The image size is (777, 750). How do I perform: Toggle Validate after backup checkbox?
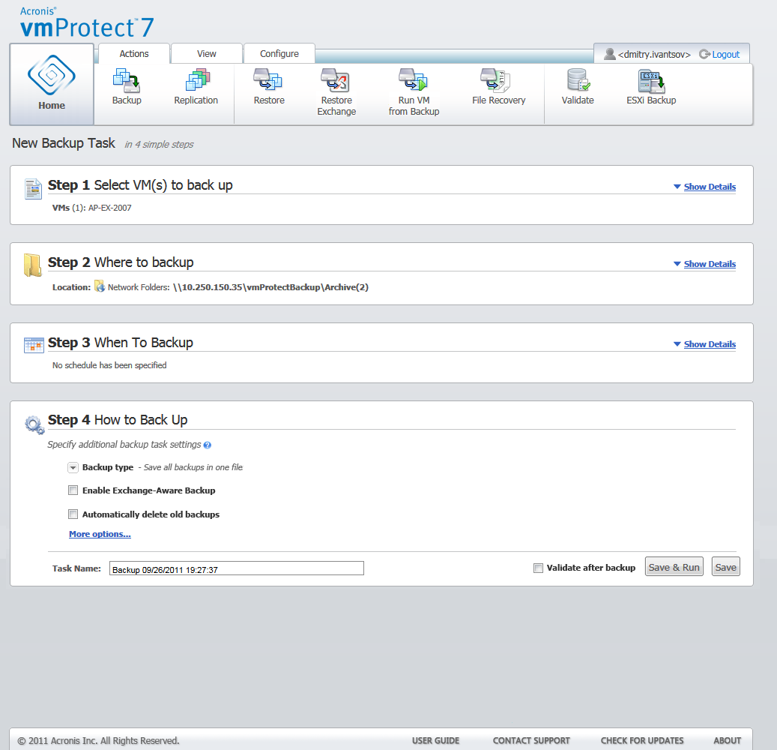[x=538, y=568]
